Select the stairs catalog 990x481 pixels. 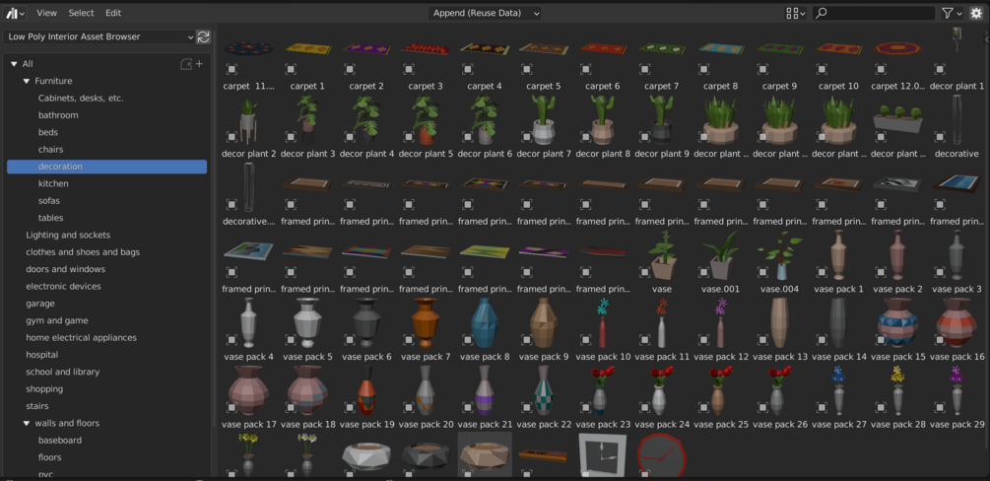(37, 405)
